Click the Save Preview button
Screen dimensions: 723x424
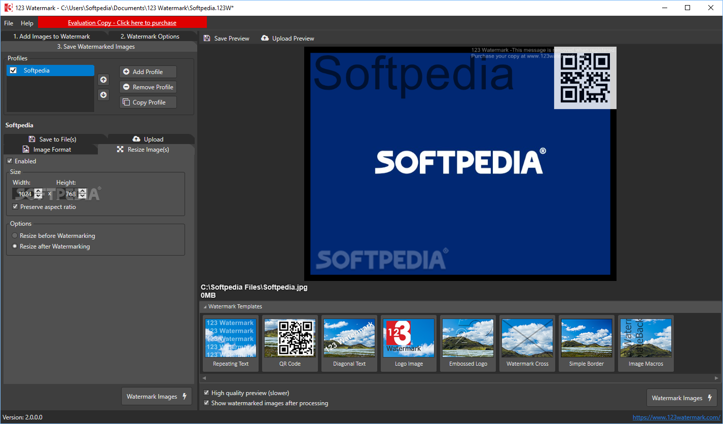[x=226, y=39]
